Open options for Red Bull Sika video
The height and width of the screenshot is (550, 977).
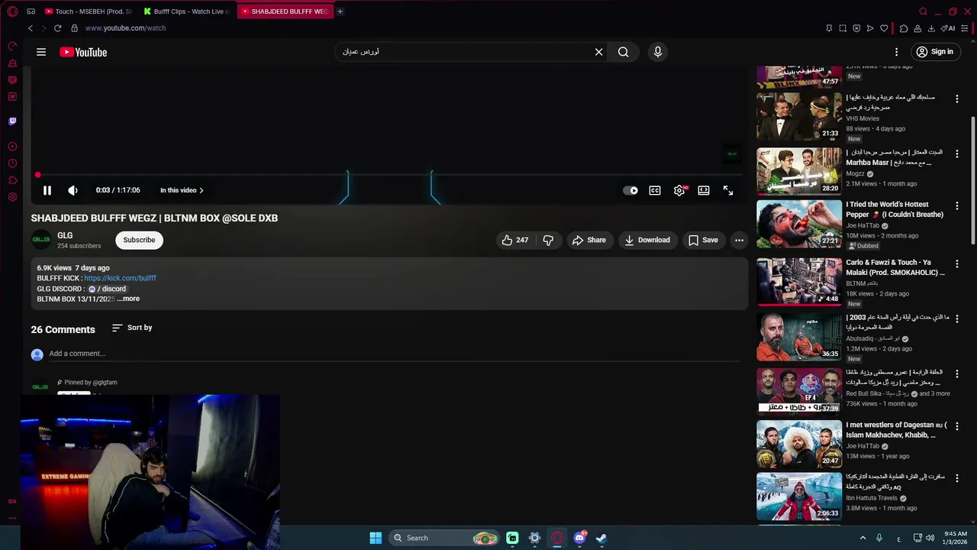tap(957, 374)
